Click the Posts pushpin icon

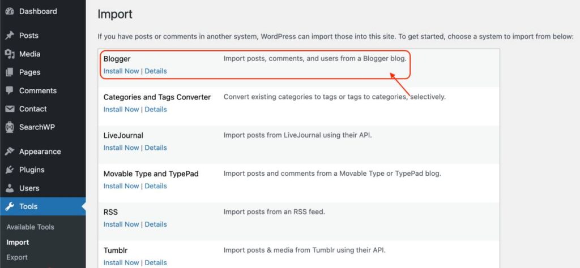10,36
